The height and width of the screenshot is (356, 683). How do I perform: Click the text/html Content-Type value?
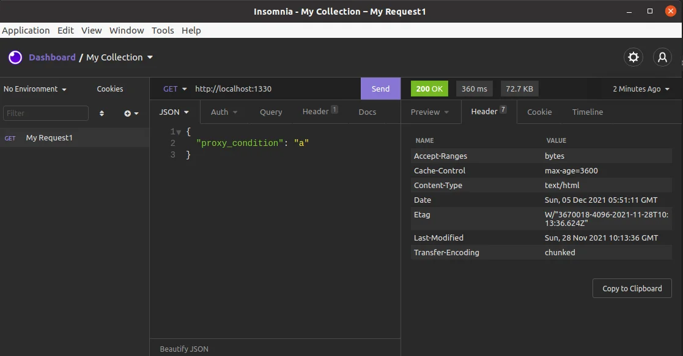pyautogui.click(x=562, y=186)
